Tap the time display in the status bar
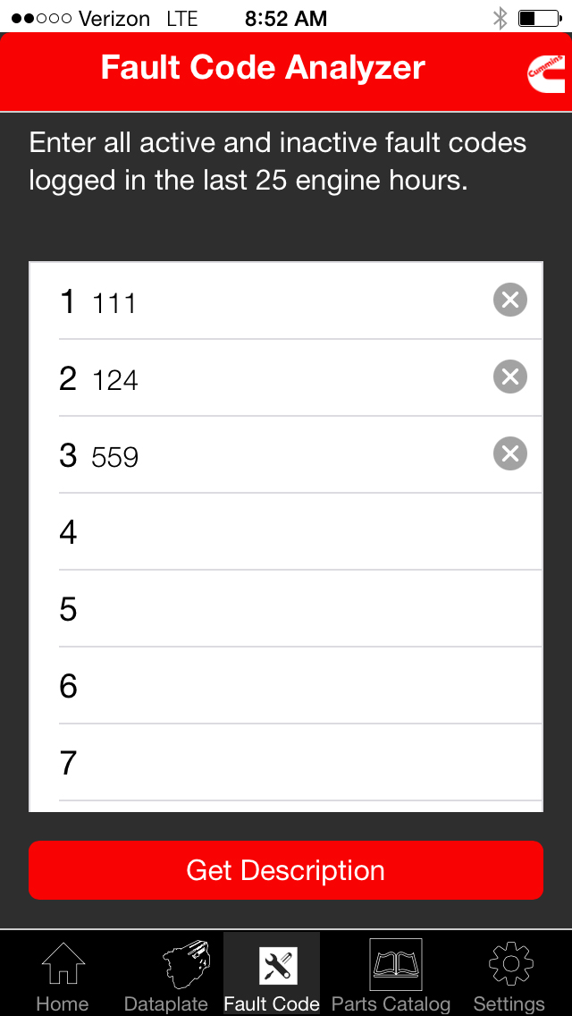Viewport: 572px width, 1016px height. pyautogui.click(x=285, y=17)
